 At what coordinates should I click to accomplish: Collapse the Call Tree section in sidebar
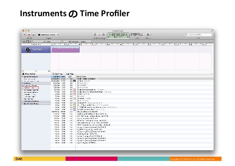22,83
